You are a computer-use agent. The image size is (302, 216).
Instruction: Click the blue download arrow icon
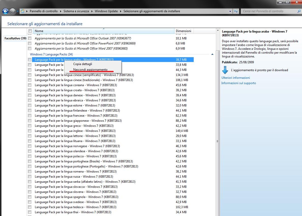tap(225, 70)
